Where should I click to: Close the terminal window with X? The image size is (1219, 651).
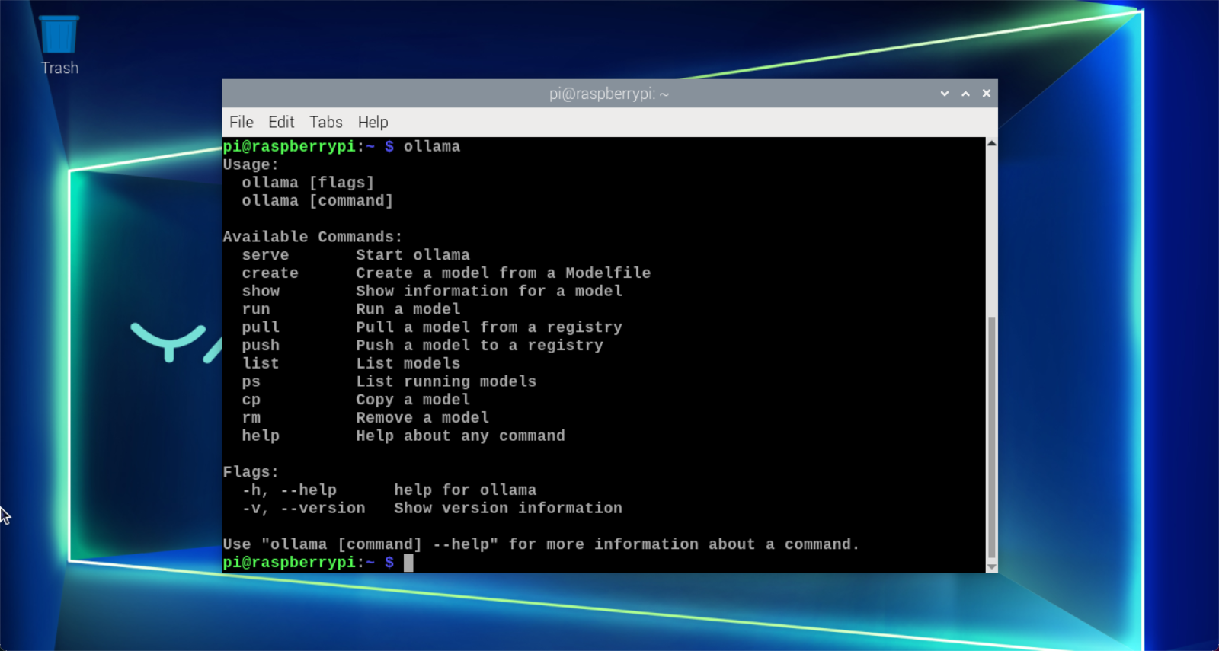coord(987,94)
